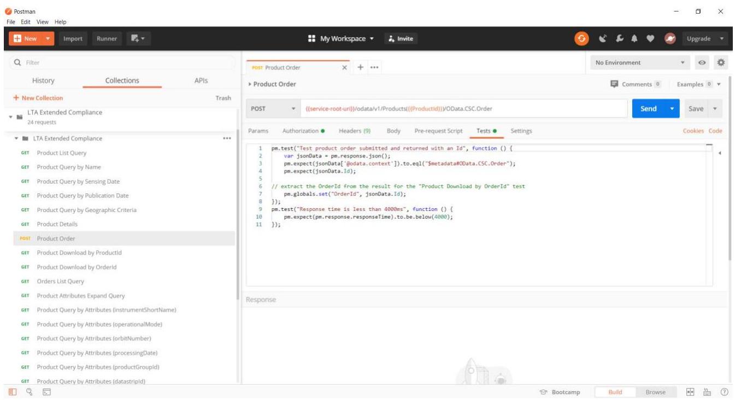
Task: Open the Help menu
Action: pyautogui.click(x=60, y=22)
